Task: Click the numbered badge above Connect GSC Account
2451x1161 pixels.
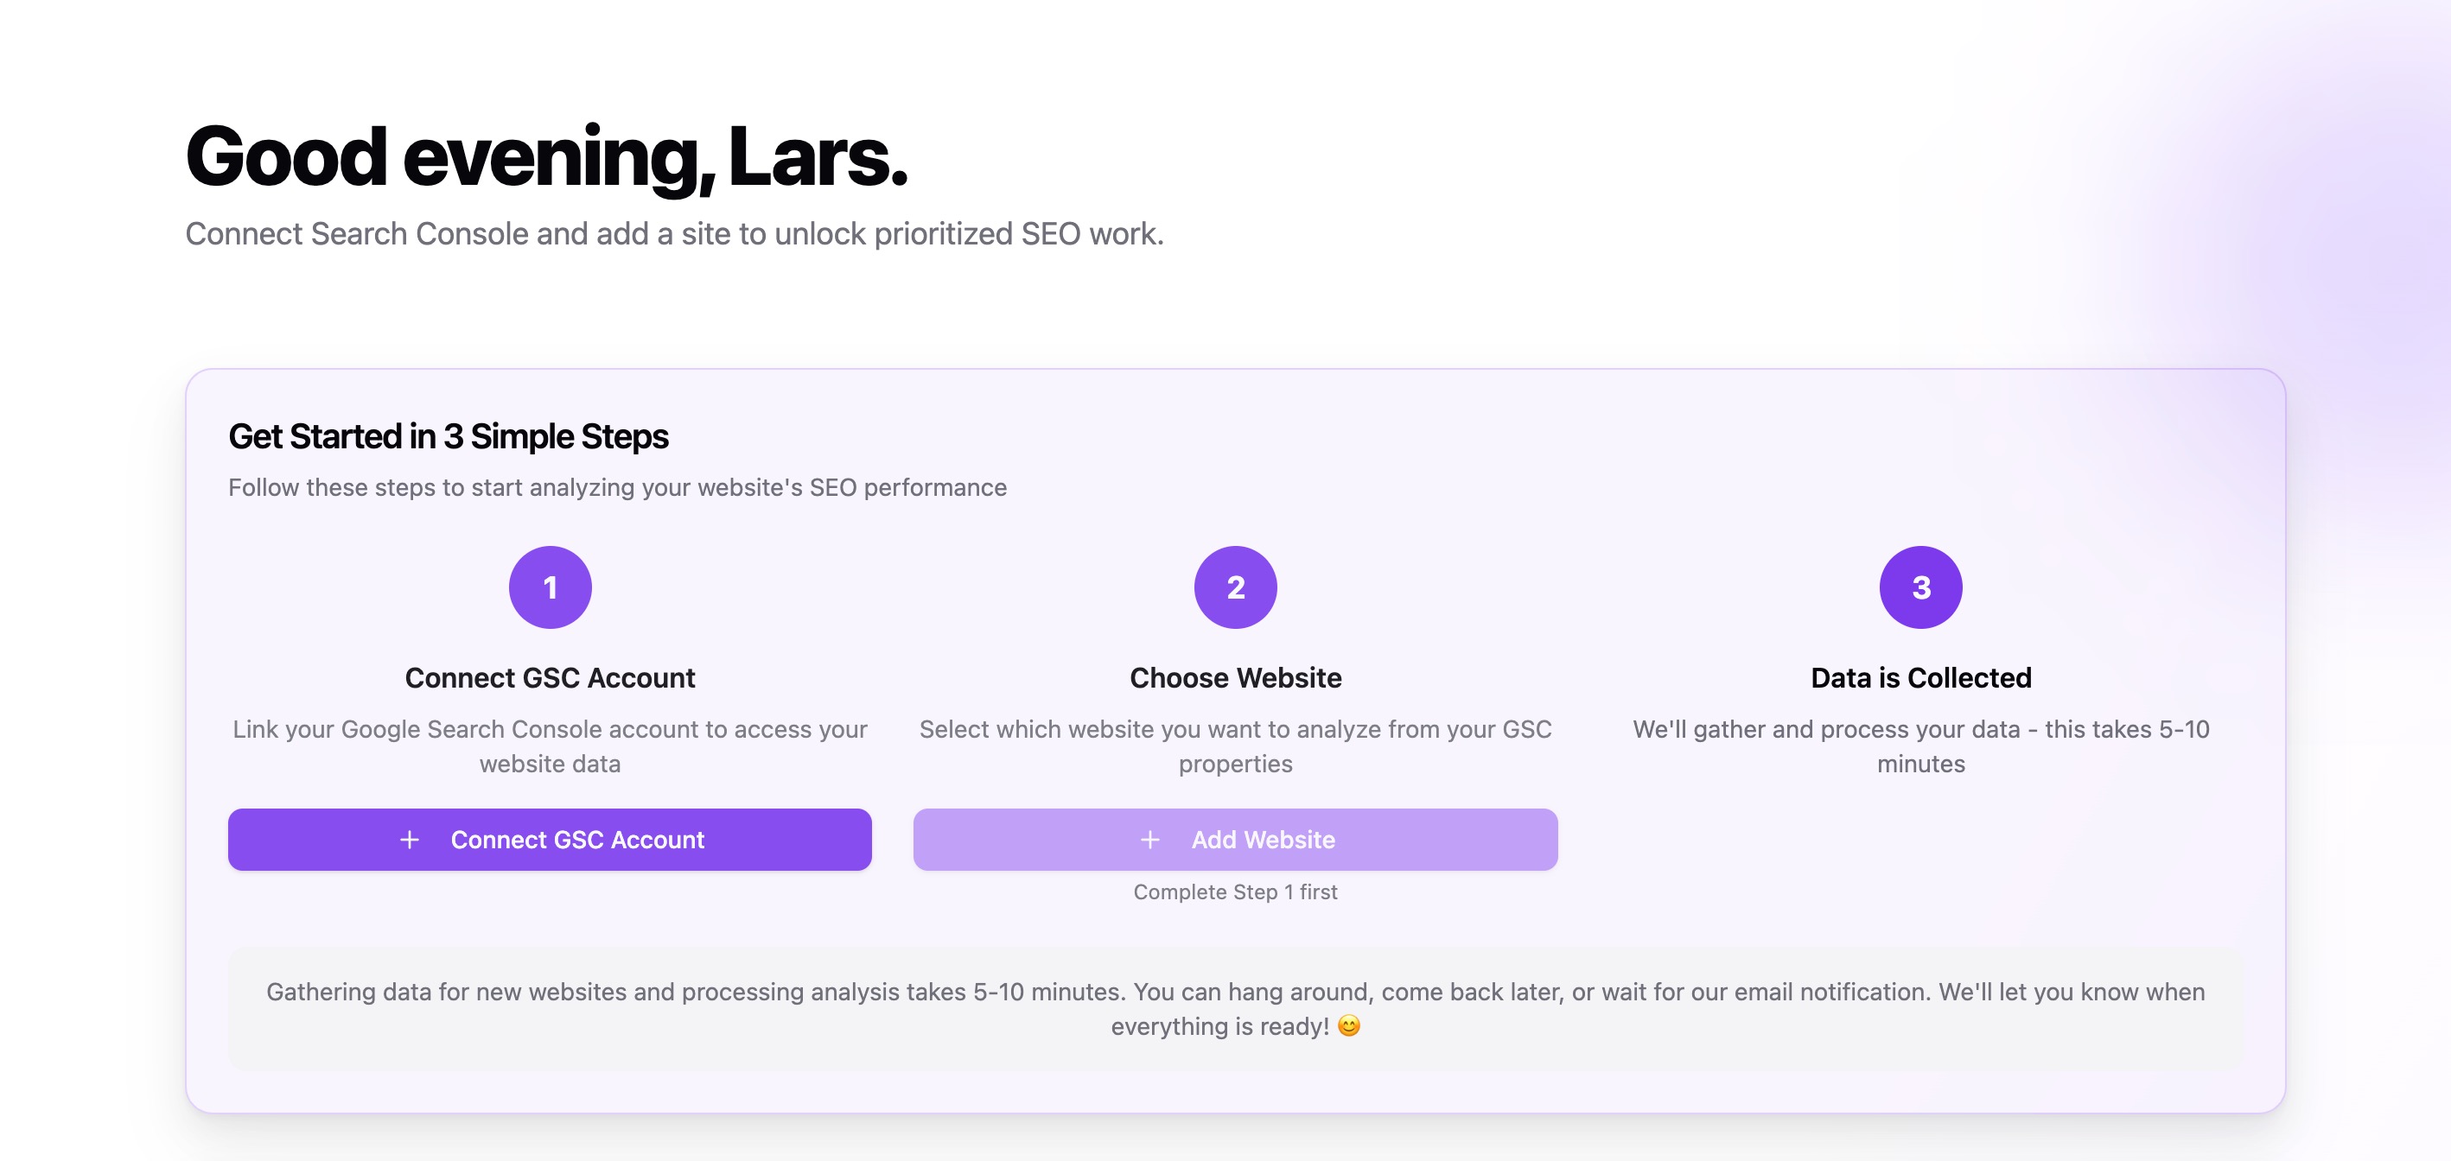Action: click(x=550, y=587)
